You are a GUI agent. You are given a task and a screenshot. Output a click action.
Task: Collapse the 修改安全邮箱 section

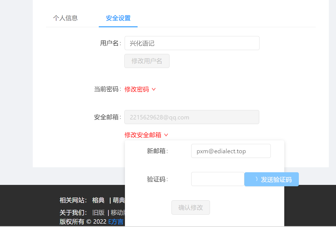[x=146, y=135]
